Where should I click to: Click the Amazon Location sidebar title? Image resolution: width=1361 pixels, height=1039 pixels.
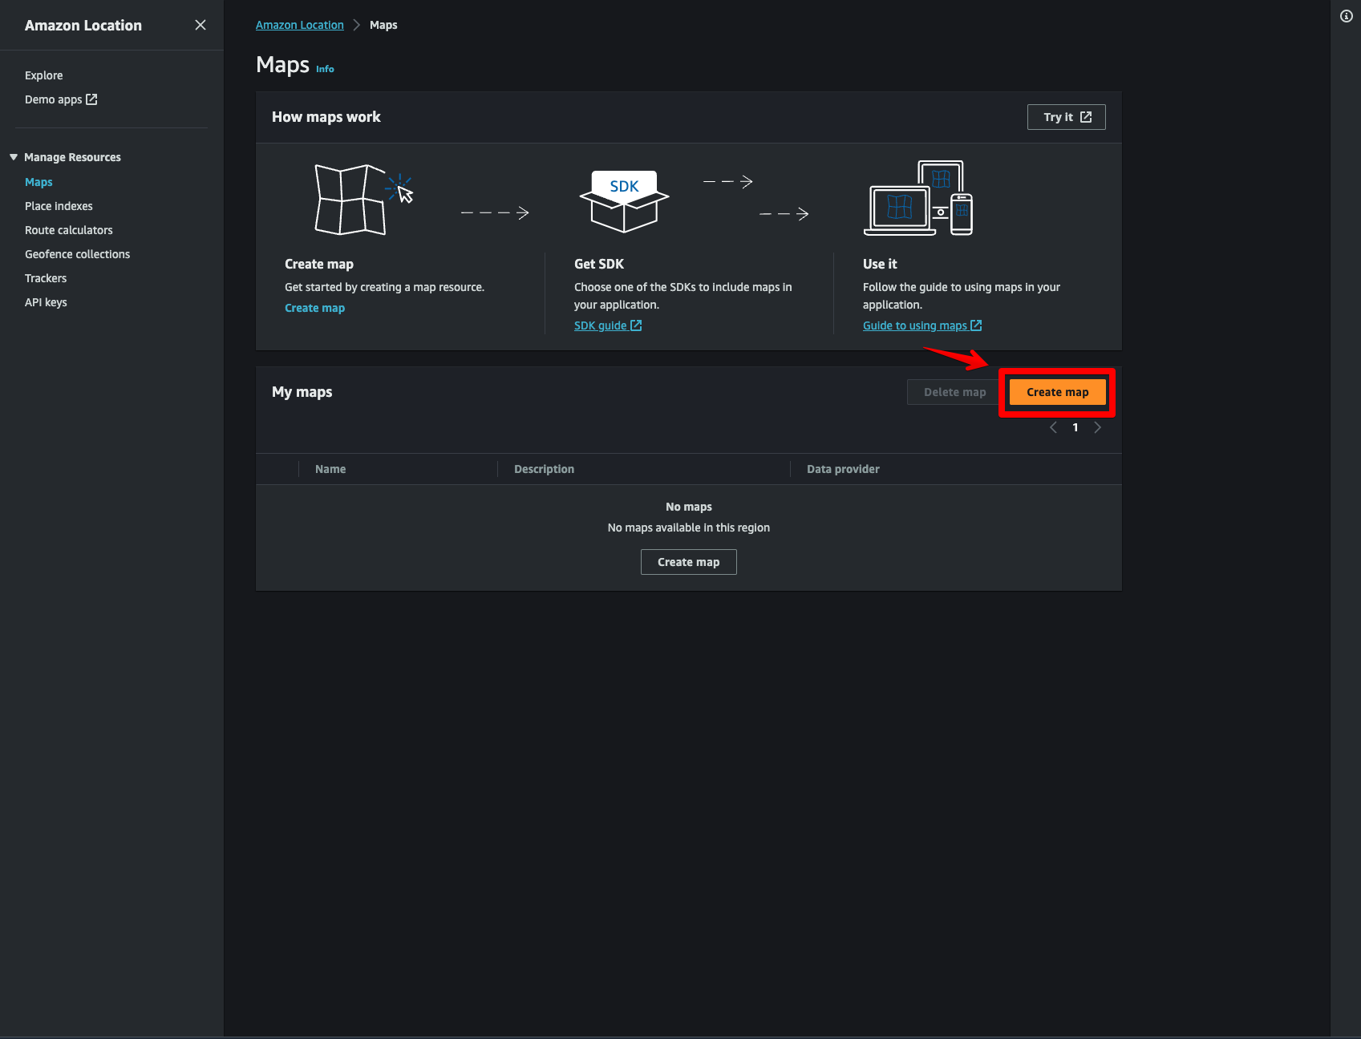83,25
